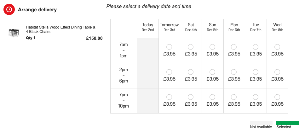Click the dining table product thumbnail
This screenshot has height=132, width=305.
click(x=14, y=32)
